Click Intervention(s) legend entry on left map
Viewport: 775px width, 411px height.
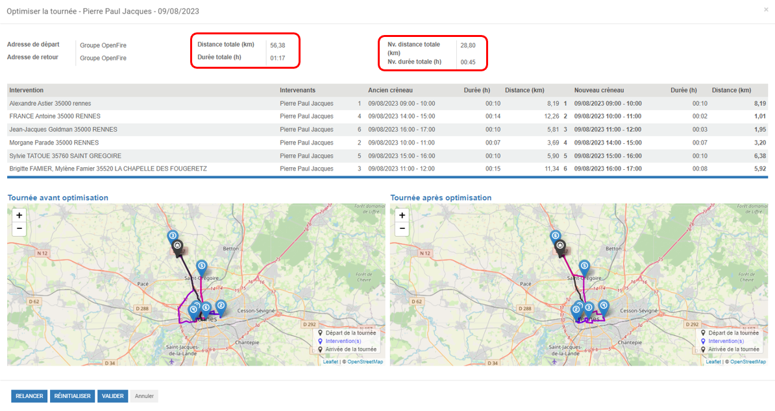(343, 341)
